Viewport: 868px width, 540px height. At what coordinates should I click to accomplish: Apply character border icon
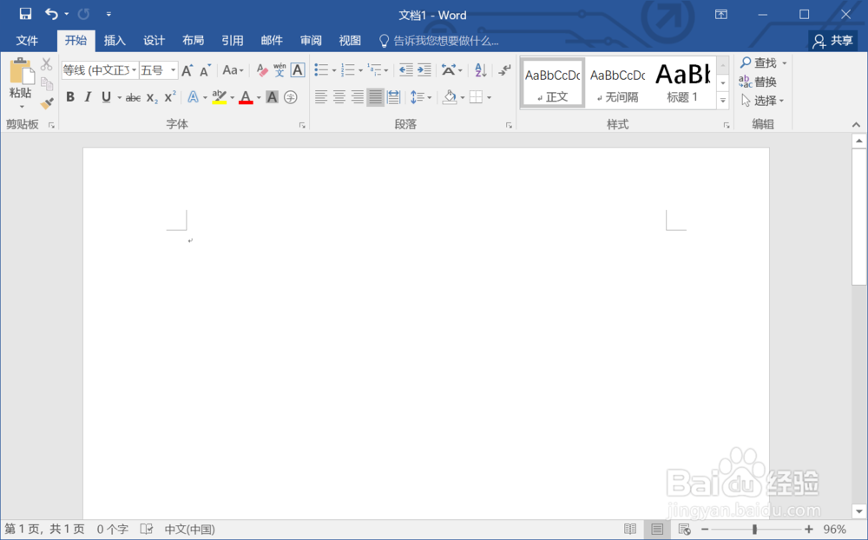click(298, 70)
